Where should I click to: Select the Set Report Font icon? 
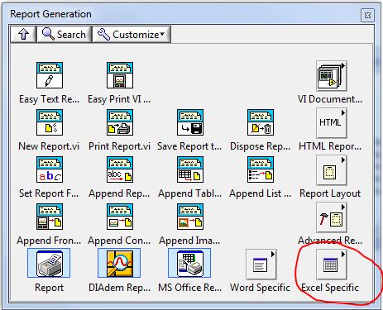50,169
